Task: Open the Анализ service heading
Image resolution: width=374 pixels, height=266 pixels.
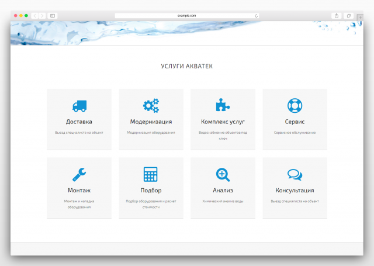Action: pos(223,191)
